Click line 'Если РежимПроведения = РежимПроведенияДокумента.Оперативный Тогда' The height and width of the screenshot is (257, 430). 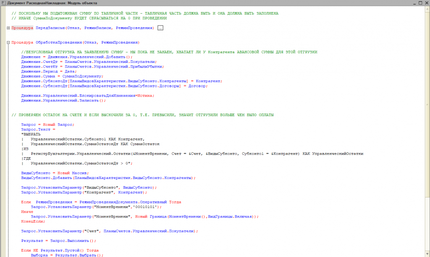click(x=101, y=202)
